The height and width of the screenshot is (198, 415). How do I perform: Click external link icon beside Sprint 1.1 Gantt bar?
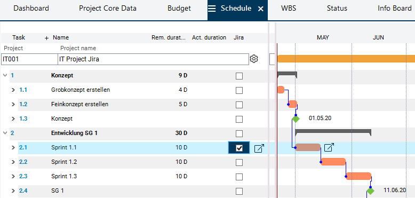pyautogui.click(x=329, y=147)
